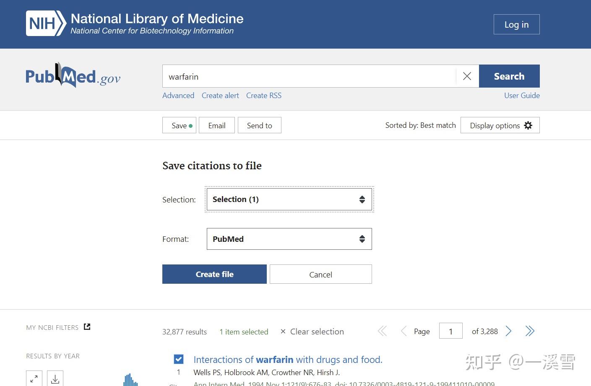Expand the results by year chart
Screen dimensions: 591x386
34,379
